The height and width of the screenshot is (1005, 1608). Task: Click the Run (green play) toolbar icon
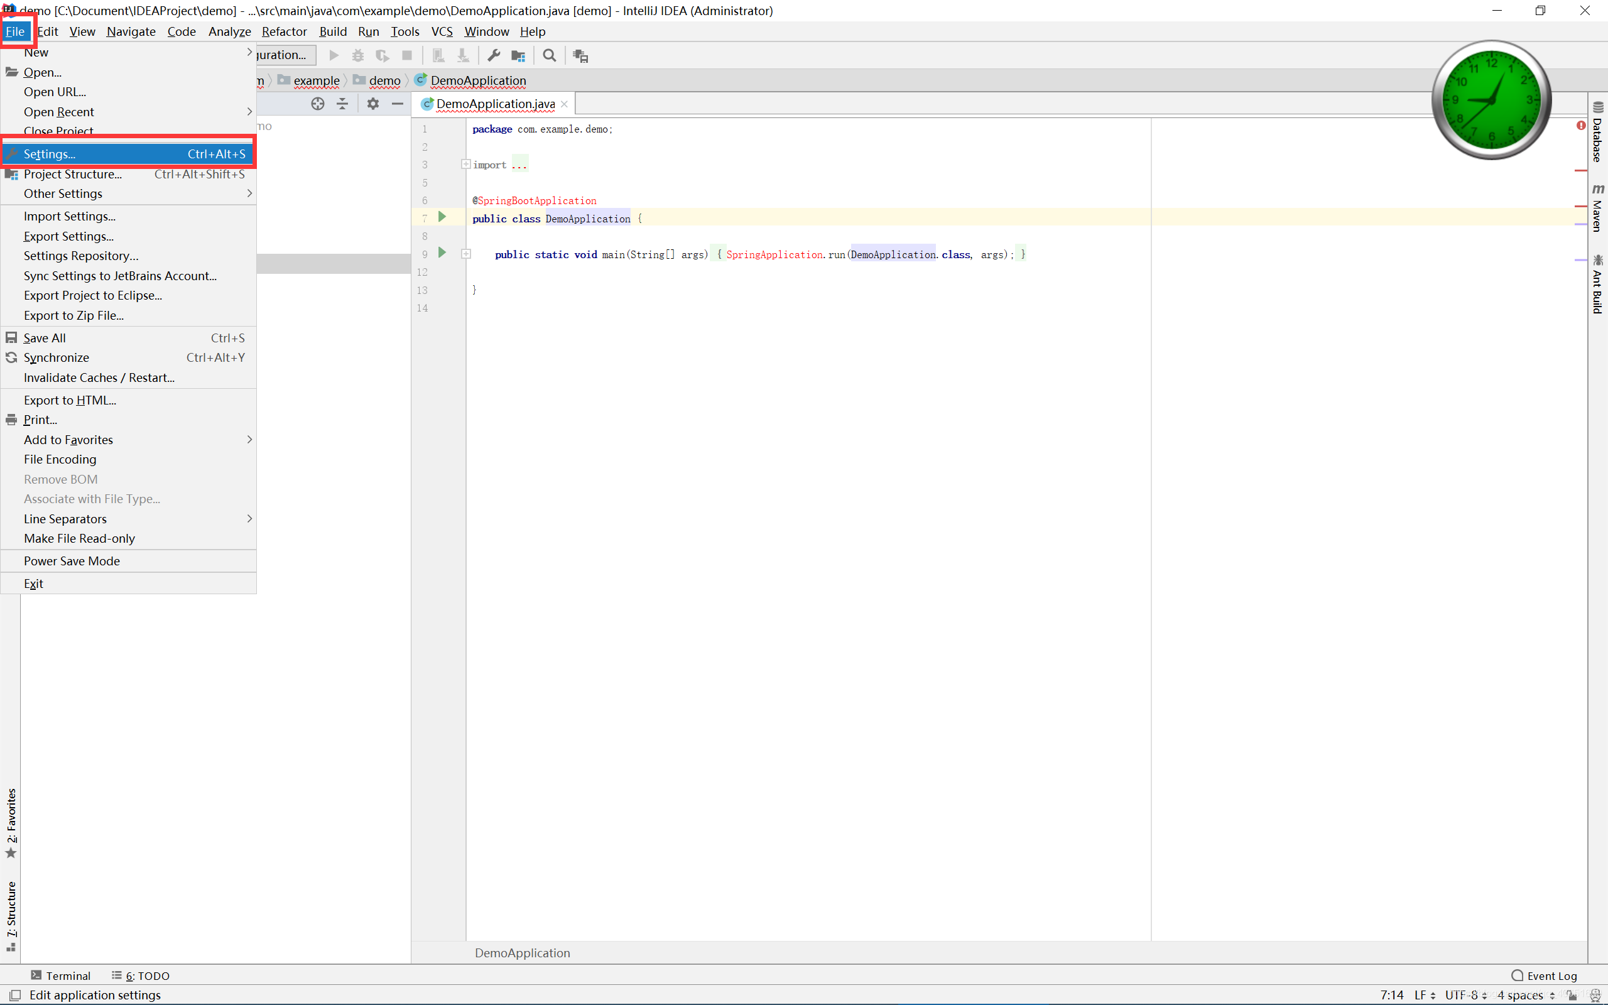point(334,56)
